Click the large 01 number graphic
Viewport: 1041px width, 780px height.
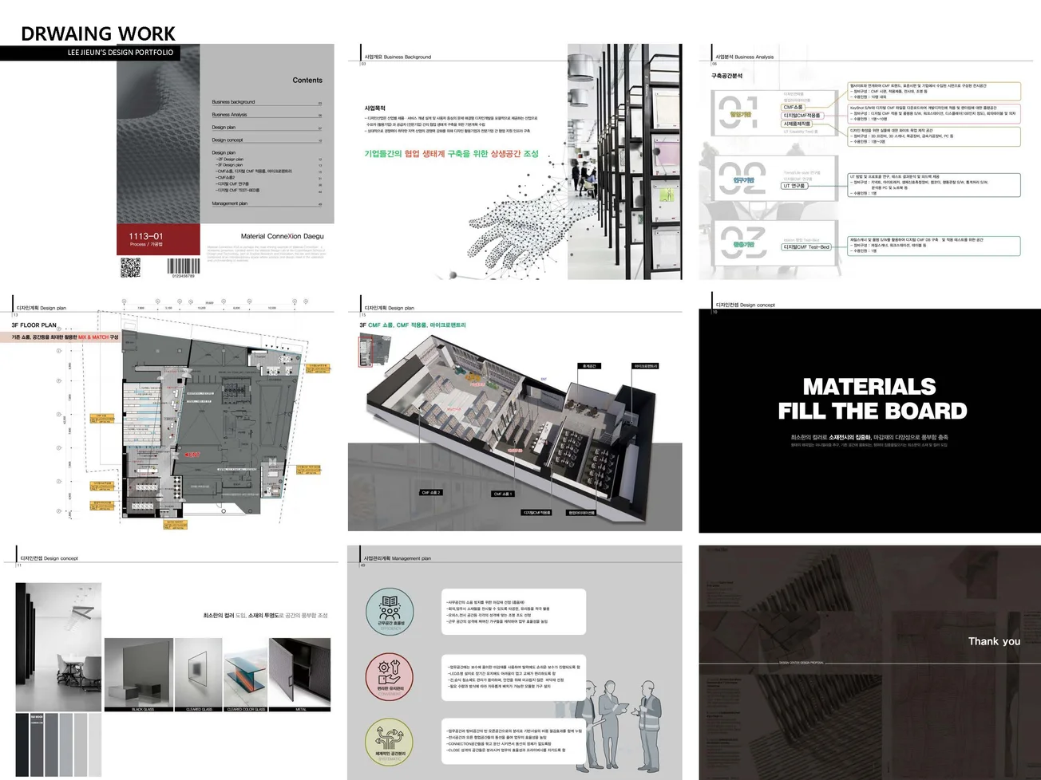pos(739,112)
